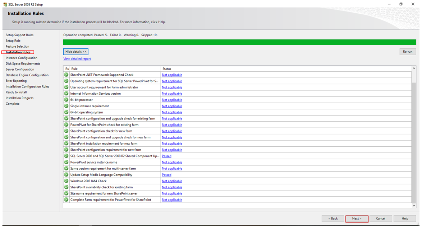422x226 pixels.
Task: Select Installation Progress step
Action: pyautogui.click(x=20, y=98)
